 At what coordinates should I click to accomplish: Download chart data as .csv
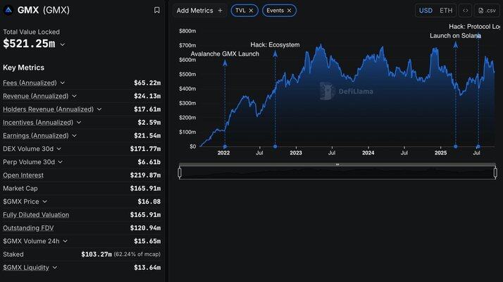487,11
